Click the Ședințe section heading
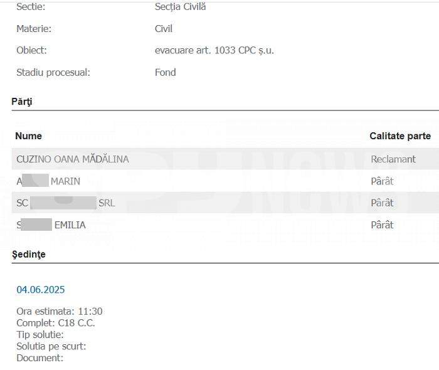This screenshot has width=439, height=370. coord(29,255)
